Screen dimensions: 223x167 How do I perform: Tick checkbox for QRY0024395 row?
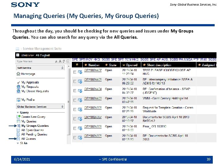pos(75,138)
